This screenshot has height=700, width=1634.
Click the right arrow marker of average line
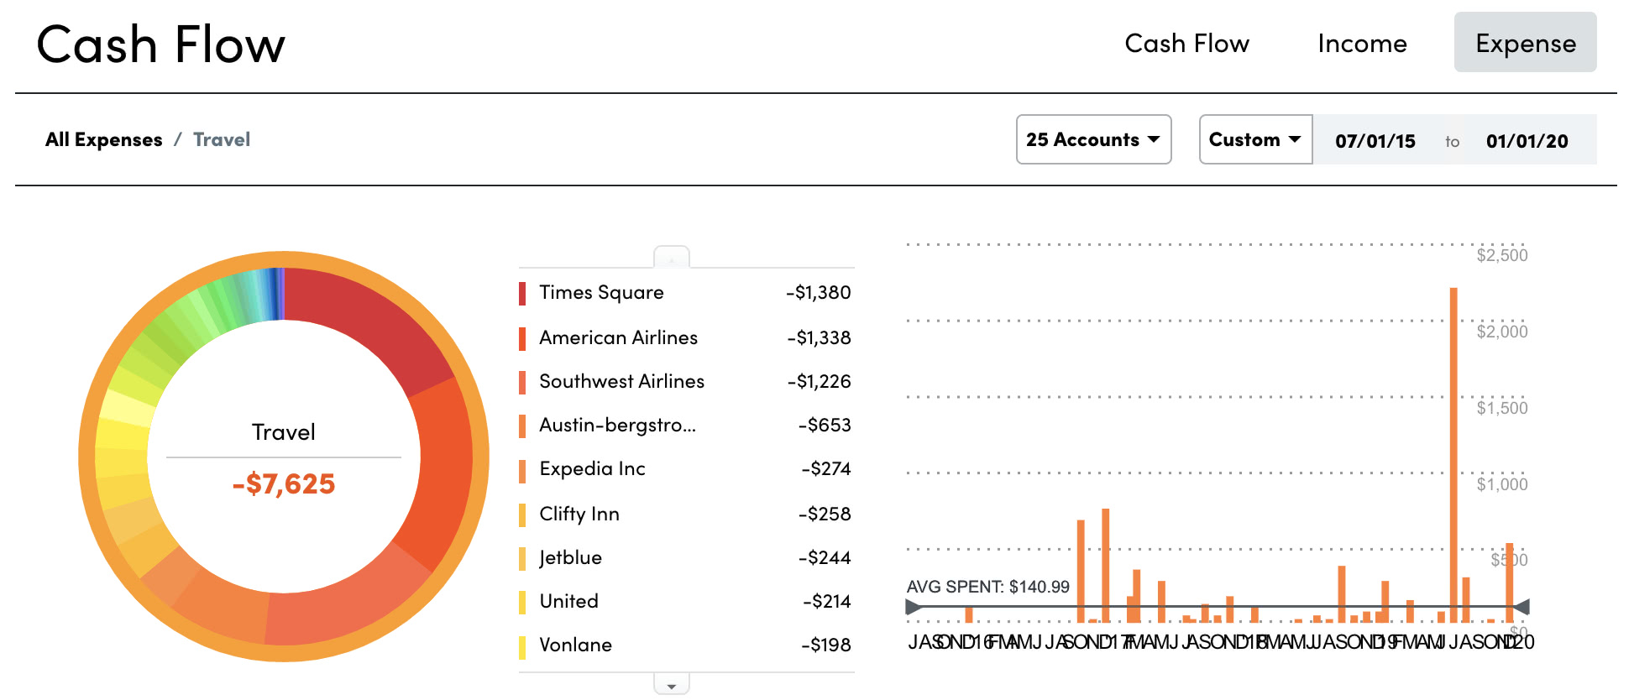[x=1521, y=606]
